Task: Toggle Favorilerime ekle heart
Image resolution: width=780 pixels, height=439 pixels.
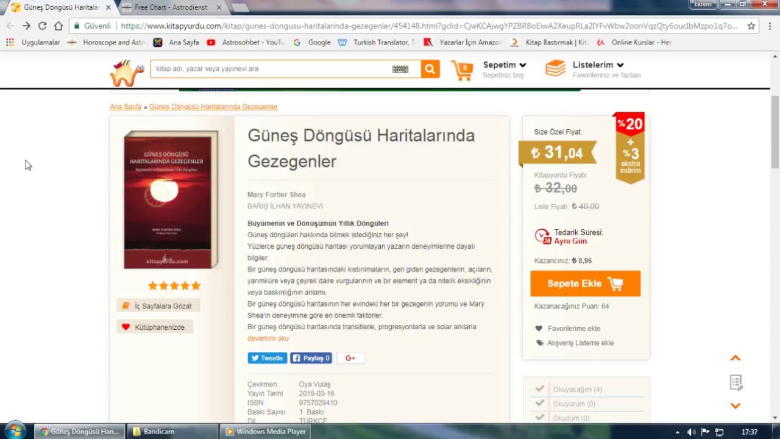Action: pyautogui.click(x=539, y=329)
